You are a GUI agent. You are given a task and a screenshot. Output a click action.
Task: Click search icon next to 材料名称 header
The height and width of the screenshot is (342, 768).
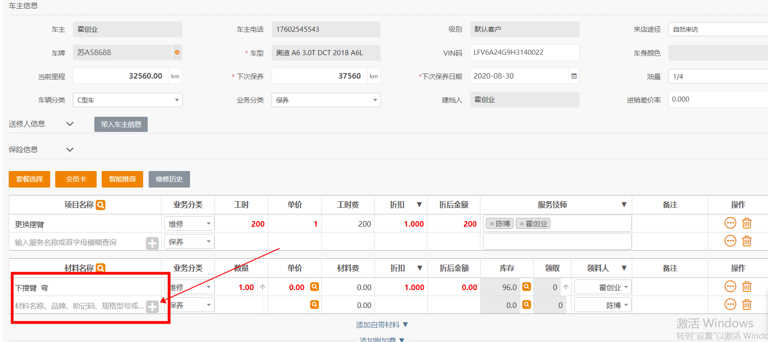pyautogui.click(x=101, y=268)
